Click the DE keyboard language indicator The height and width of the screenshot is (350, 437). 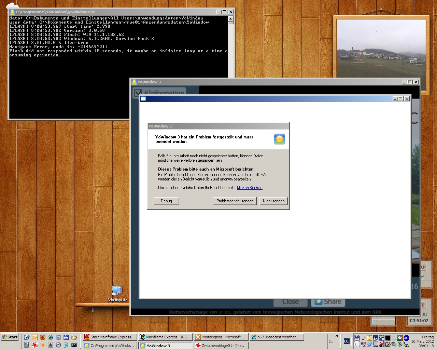[347, 341]
